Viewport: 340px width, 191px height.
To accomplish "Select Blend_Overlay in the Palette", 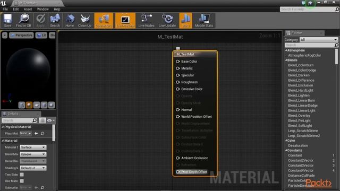I will pos(299,116).
